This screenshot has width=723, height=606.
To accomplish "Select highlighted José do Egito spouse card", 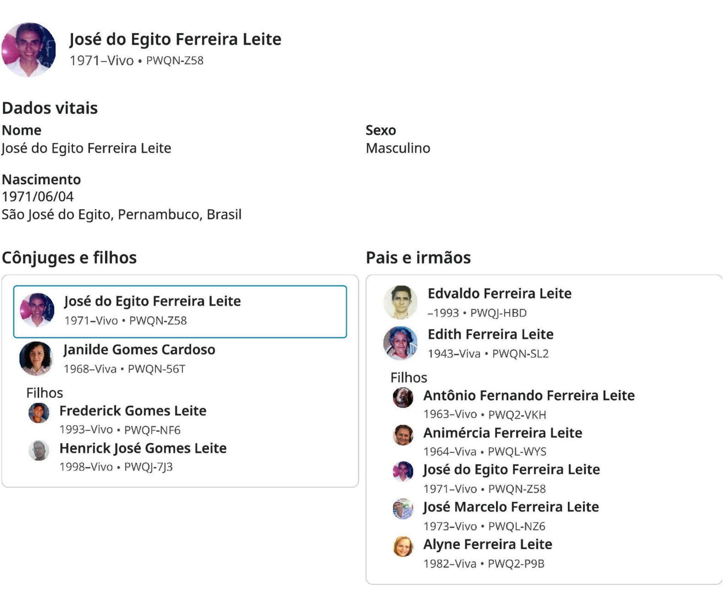I will click(180, 312).
